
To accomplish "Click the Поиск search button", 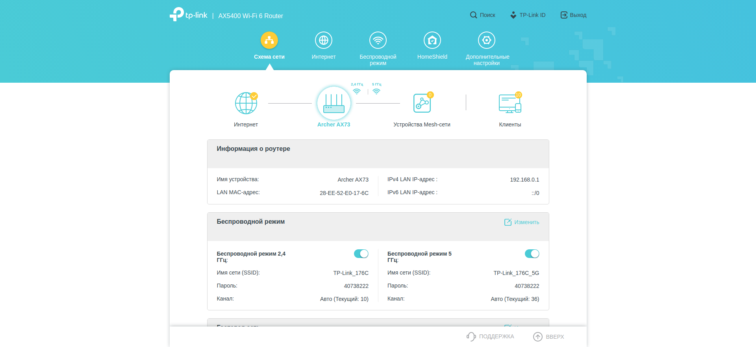I will pyautogui.click(x=483, y=15).
